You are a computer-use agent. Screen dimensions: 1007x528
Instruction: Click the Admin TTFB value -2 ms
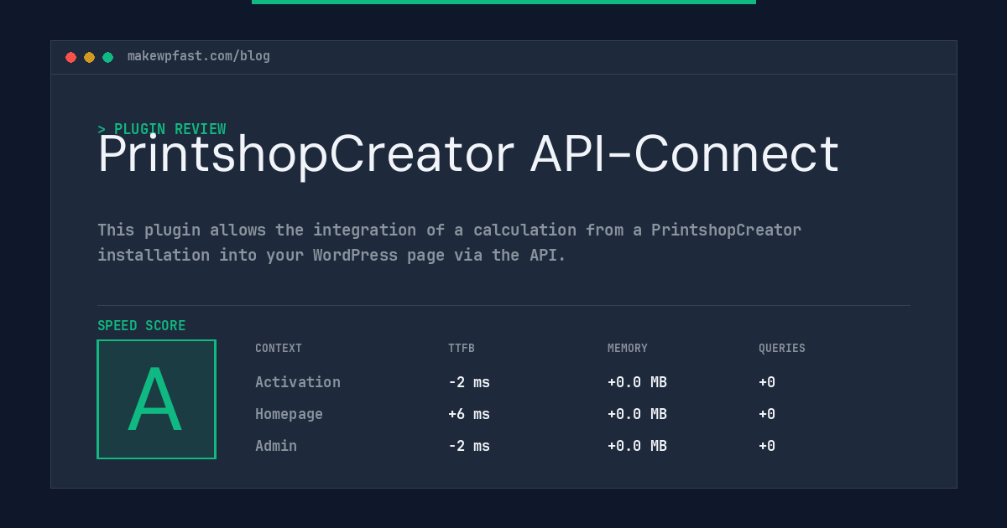click(x=469, y=446)
